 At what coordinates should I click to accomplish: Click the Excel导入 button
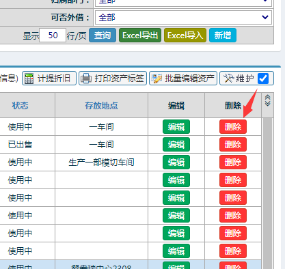[185, 36]
